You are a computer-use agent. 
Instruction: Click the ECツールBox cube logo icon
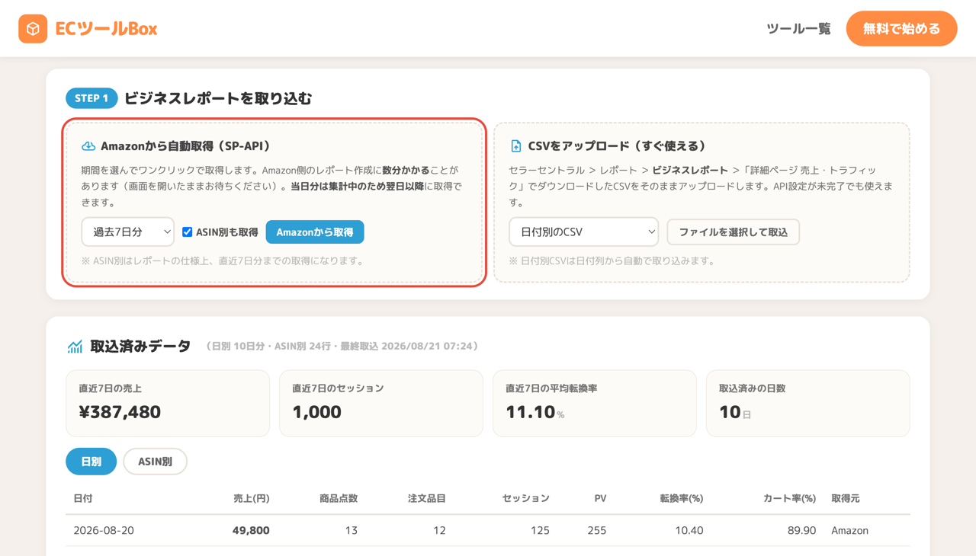click(33, 29)
